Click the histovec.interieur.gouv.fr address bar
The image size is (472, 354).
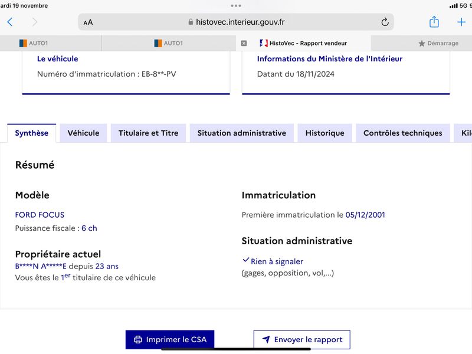point(235,22)
